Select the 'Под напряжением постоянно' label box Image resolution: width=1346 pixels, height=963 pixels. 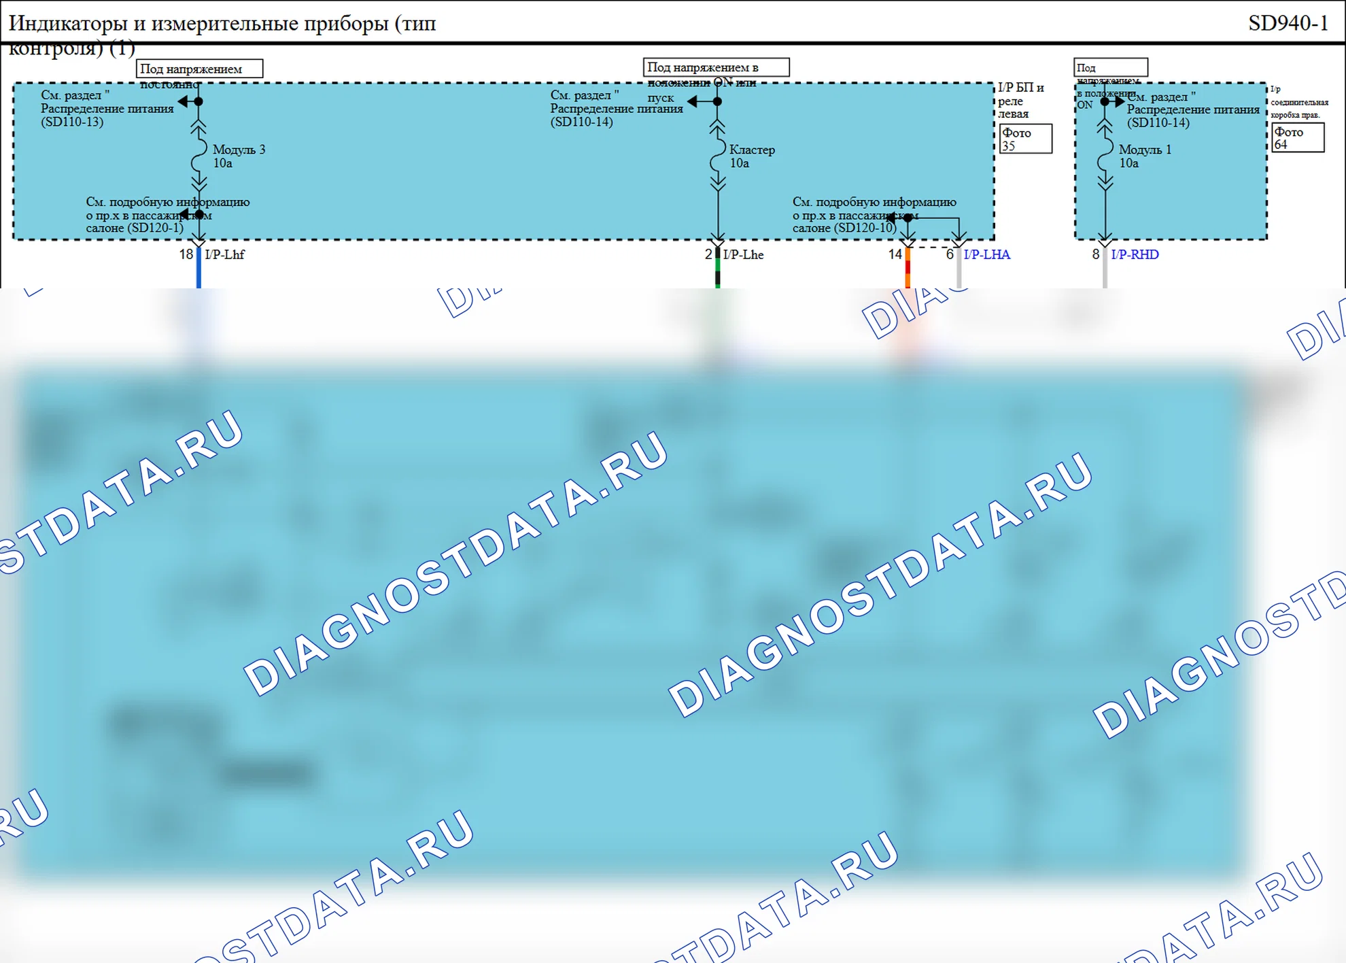[199, 69]
